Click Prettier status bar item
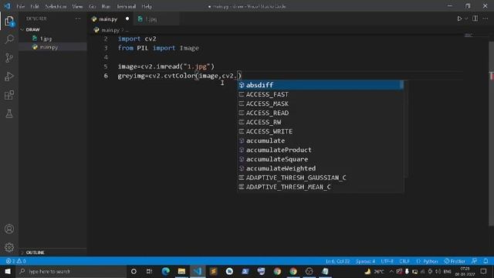The width and height of the screenshot is (494, 278). point(455,261)
